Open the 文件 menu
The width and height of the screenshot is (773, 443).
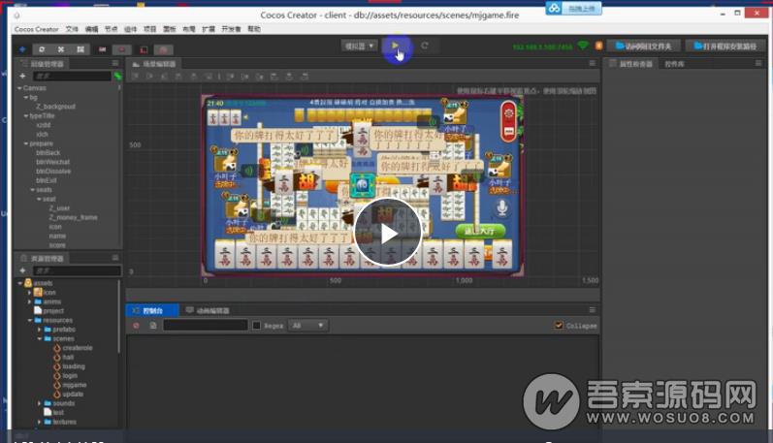[x=72, y=29]
